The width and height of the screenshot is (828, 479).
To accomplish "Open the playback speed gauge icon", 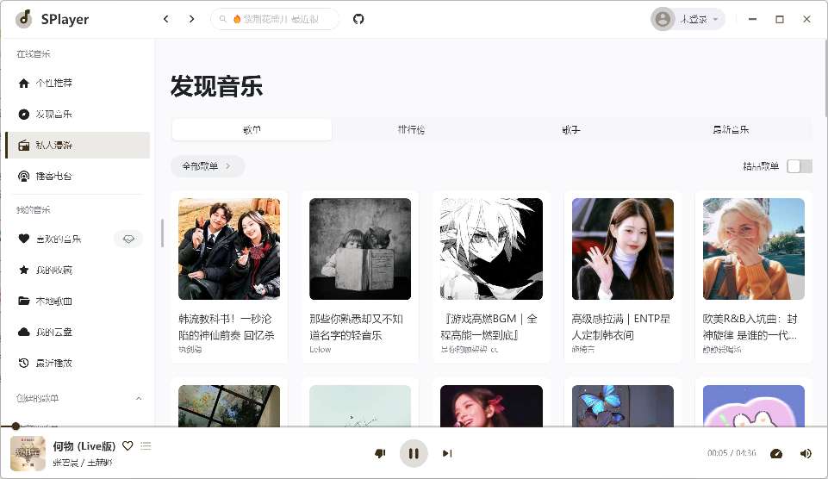I will (775, 453).
